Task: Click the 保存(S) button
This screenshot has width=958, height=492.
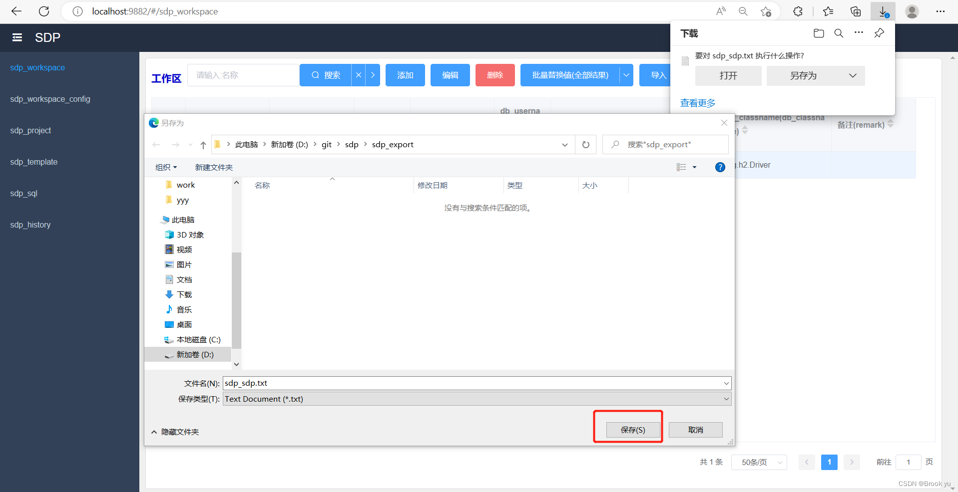Action: tap(633, 430)
